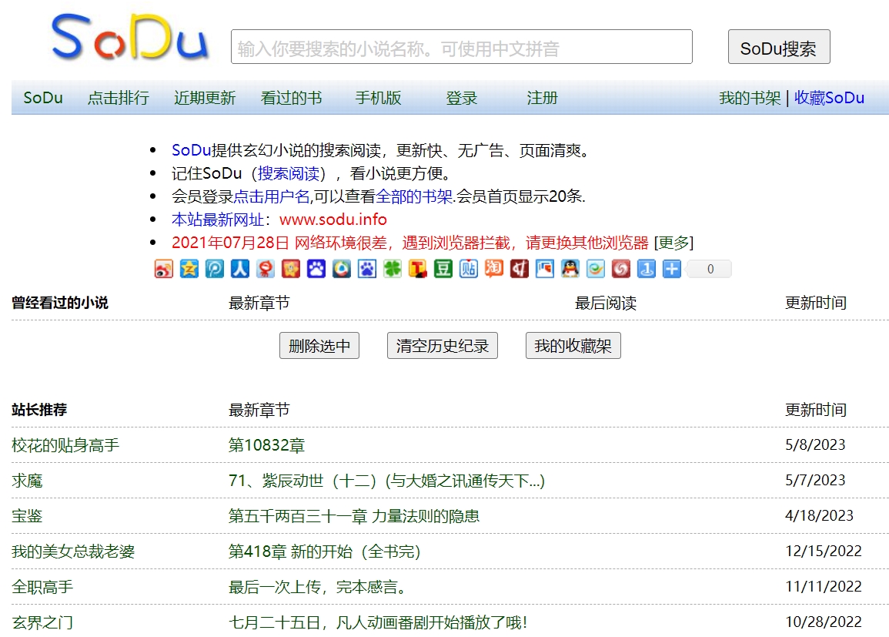Image resolution: width=889 pixels, height=637 pixels.
Task: Share using green clover icon
Action: point(393,269)
